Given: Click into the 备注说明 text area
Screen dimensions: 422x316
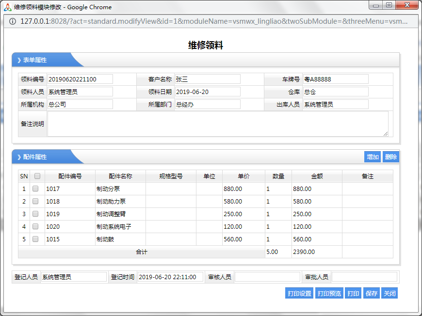Looking at the screenshot, I should (x=218, y=124).
